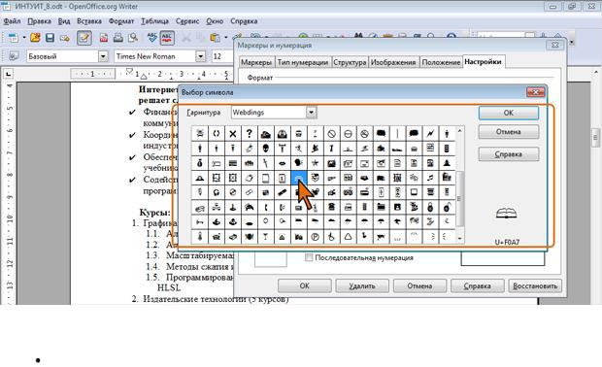The height and width of the screenshot is (367, 602).
Task: Run the Spelling and Grammar check icon
Action: (x=152, y=38)
